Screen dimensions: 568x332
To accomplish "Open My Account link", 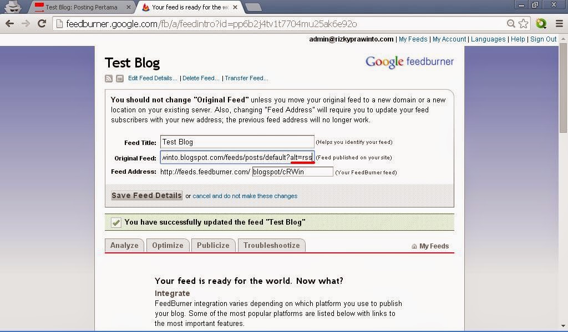I will pyautogui.click(x=449, y=39).
